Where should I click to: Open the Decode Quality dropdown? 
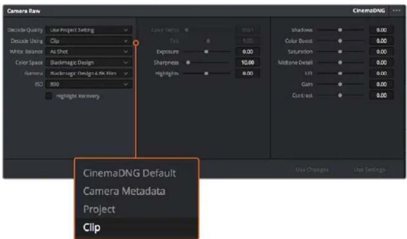coord(89,30)
